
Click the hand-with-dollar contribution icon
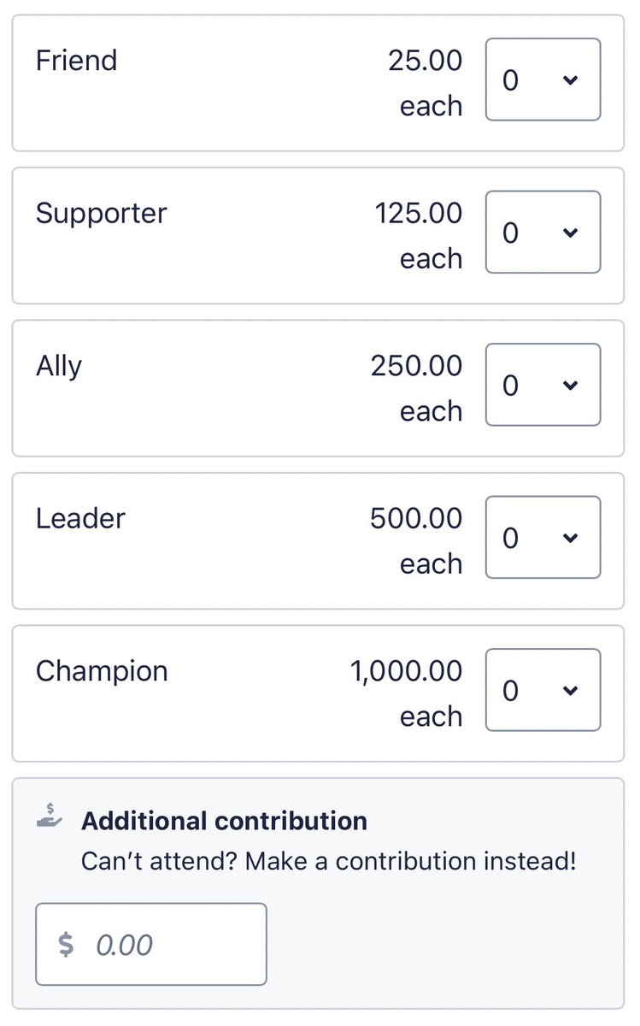pos(50,813)
